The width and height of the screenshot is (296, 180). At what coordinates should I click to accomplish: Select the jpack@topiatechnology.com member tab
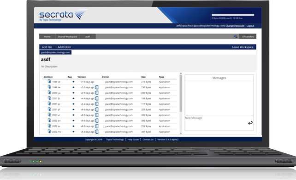[55, 52]
